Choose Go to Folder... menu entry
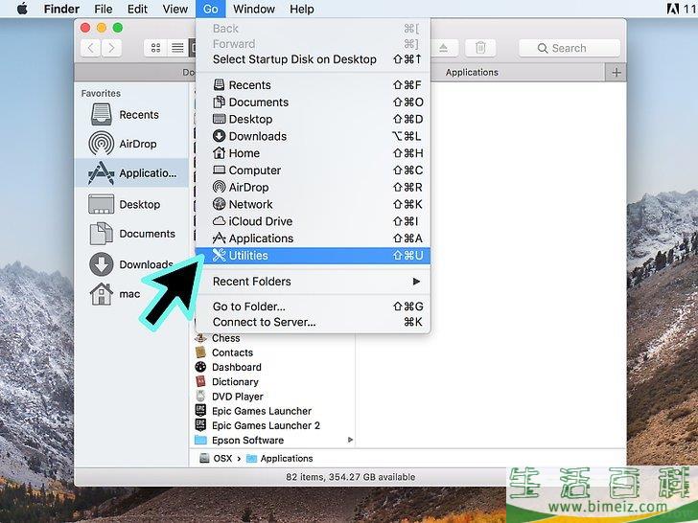The height and width of the screenshot is (523, 698). click(313, 307)
